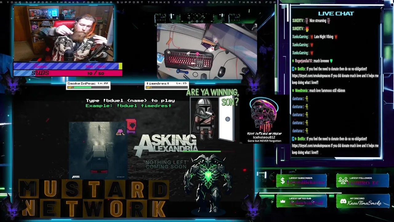Click the crown icon on Latest Gifted Sub
The width and height of the screenshot is (394, 222).
[283, 201]
